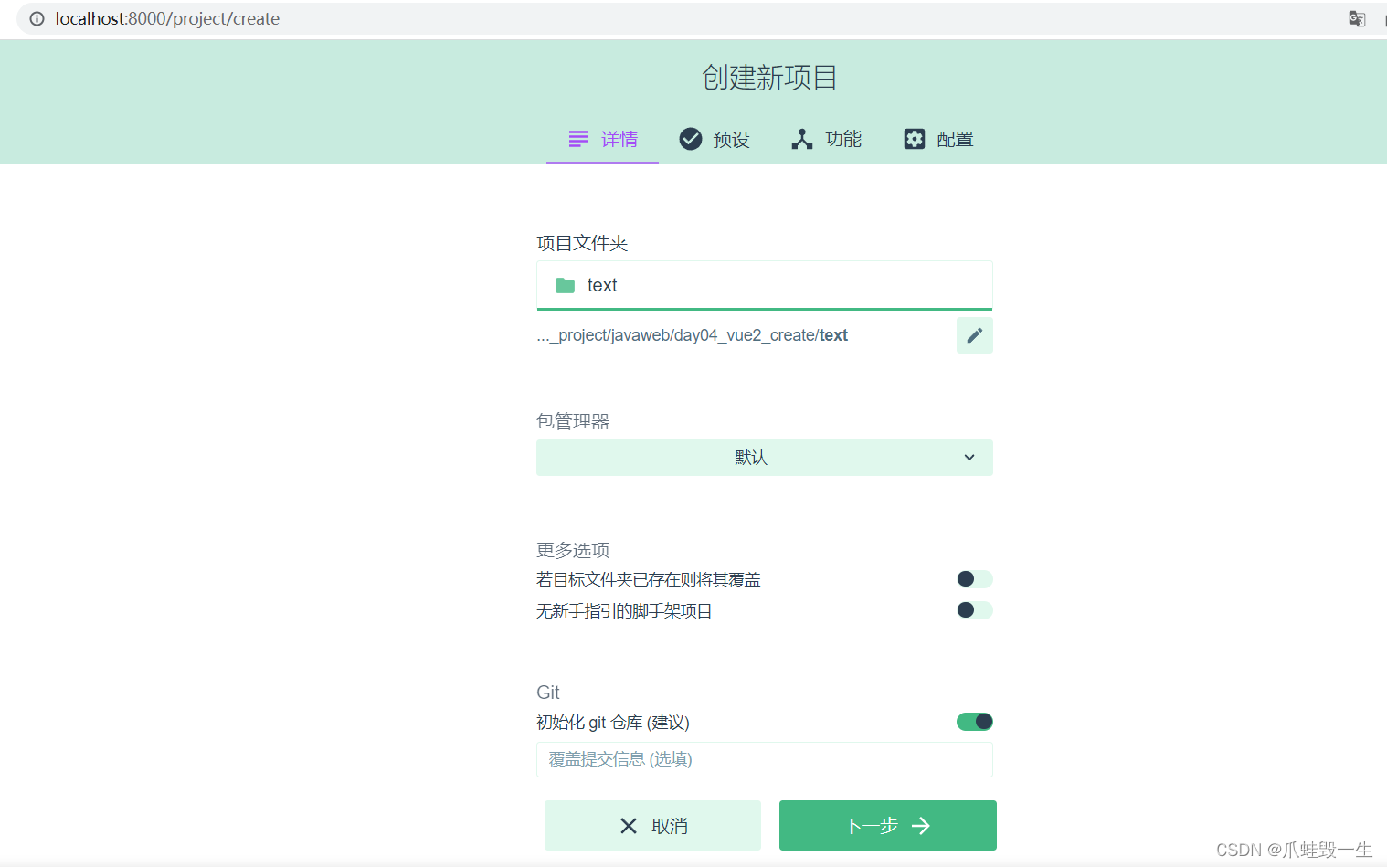Switch to the 预设 preset tab
The height and width of the screenshot is (867, 1387).
[715, 139]
